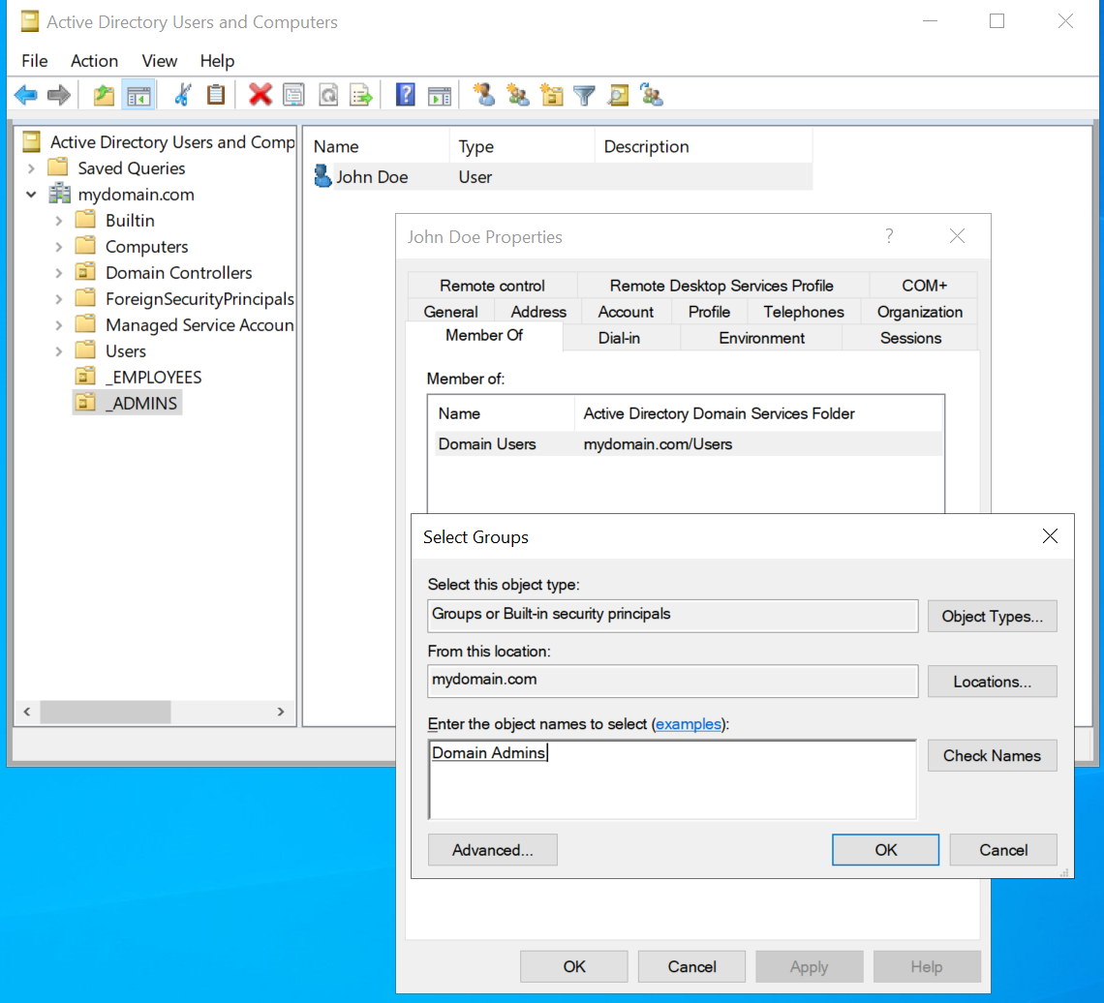Navigate back with the back arrow
The image size is (1104, 1003).
point(26,94)
